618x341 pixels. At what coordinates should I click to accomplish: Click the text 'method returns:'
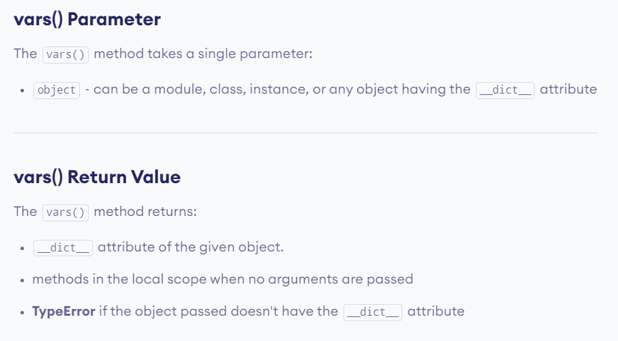(x=145, y=212)
